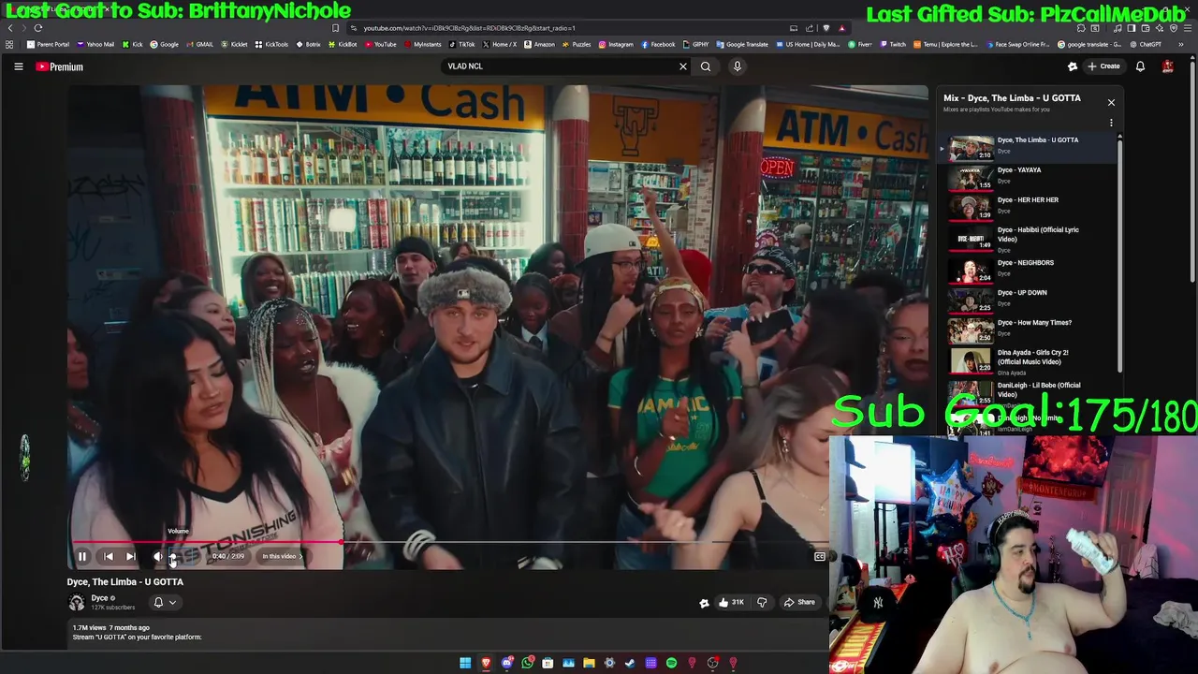Image resolution: width=1198 pixels, height=674 pixels.
Task: Seek on the red video progress bar
Action: coord(207,542)
